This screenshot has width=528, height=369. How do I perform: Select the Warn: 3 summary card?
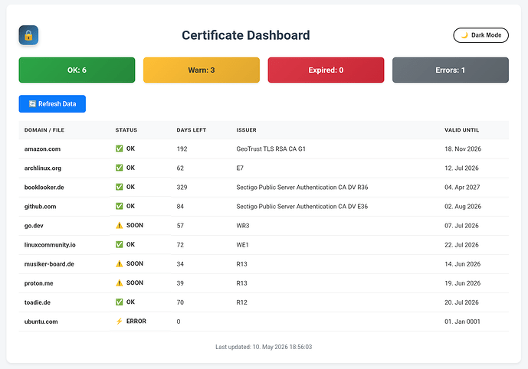(202, 70)
